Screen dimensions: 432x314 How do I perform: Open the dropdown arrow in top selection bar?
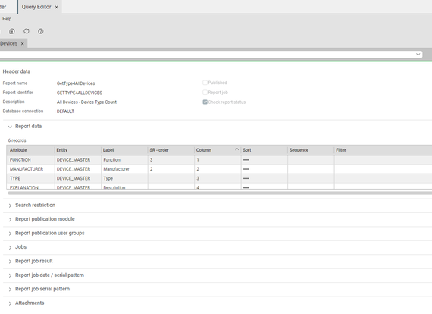click(x=418, y=55)
